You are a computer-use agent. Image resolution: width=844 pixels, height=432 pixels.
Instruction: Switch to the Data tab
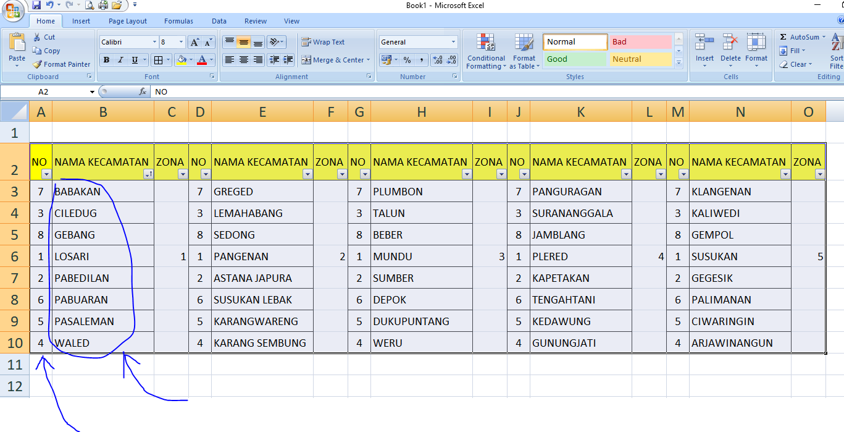click(219, 21)
